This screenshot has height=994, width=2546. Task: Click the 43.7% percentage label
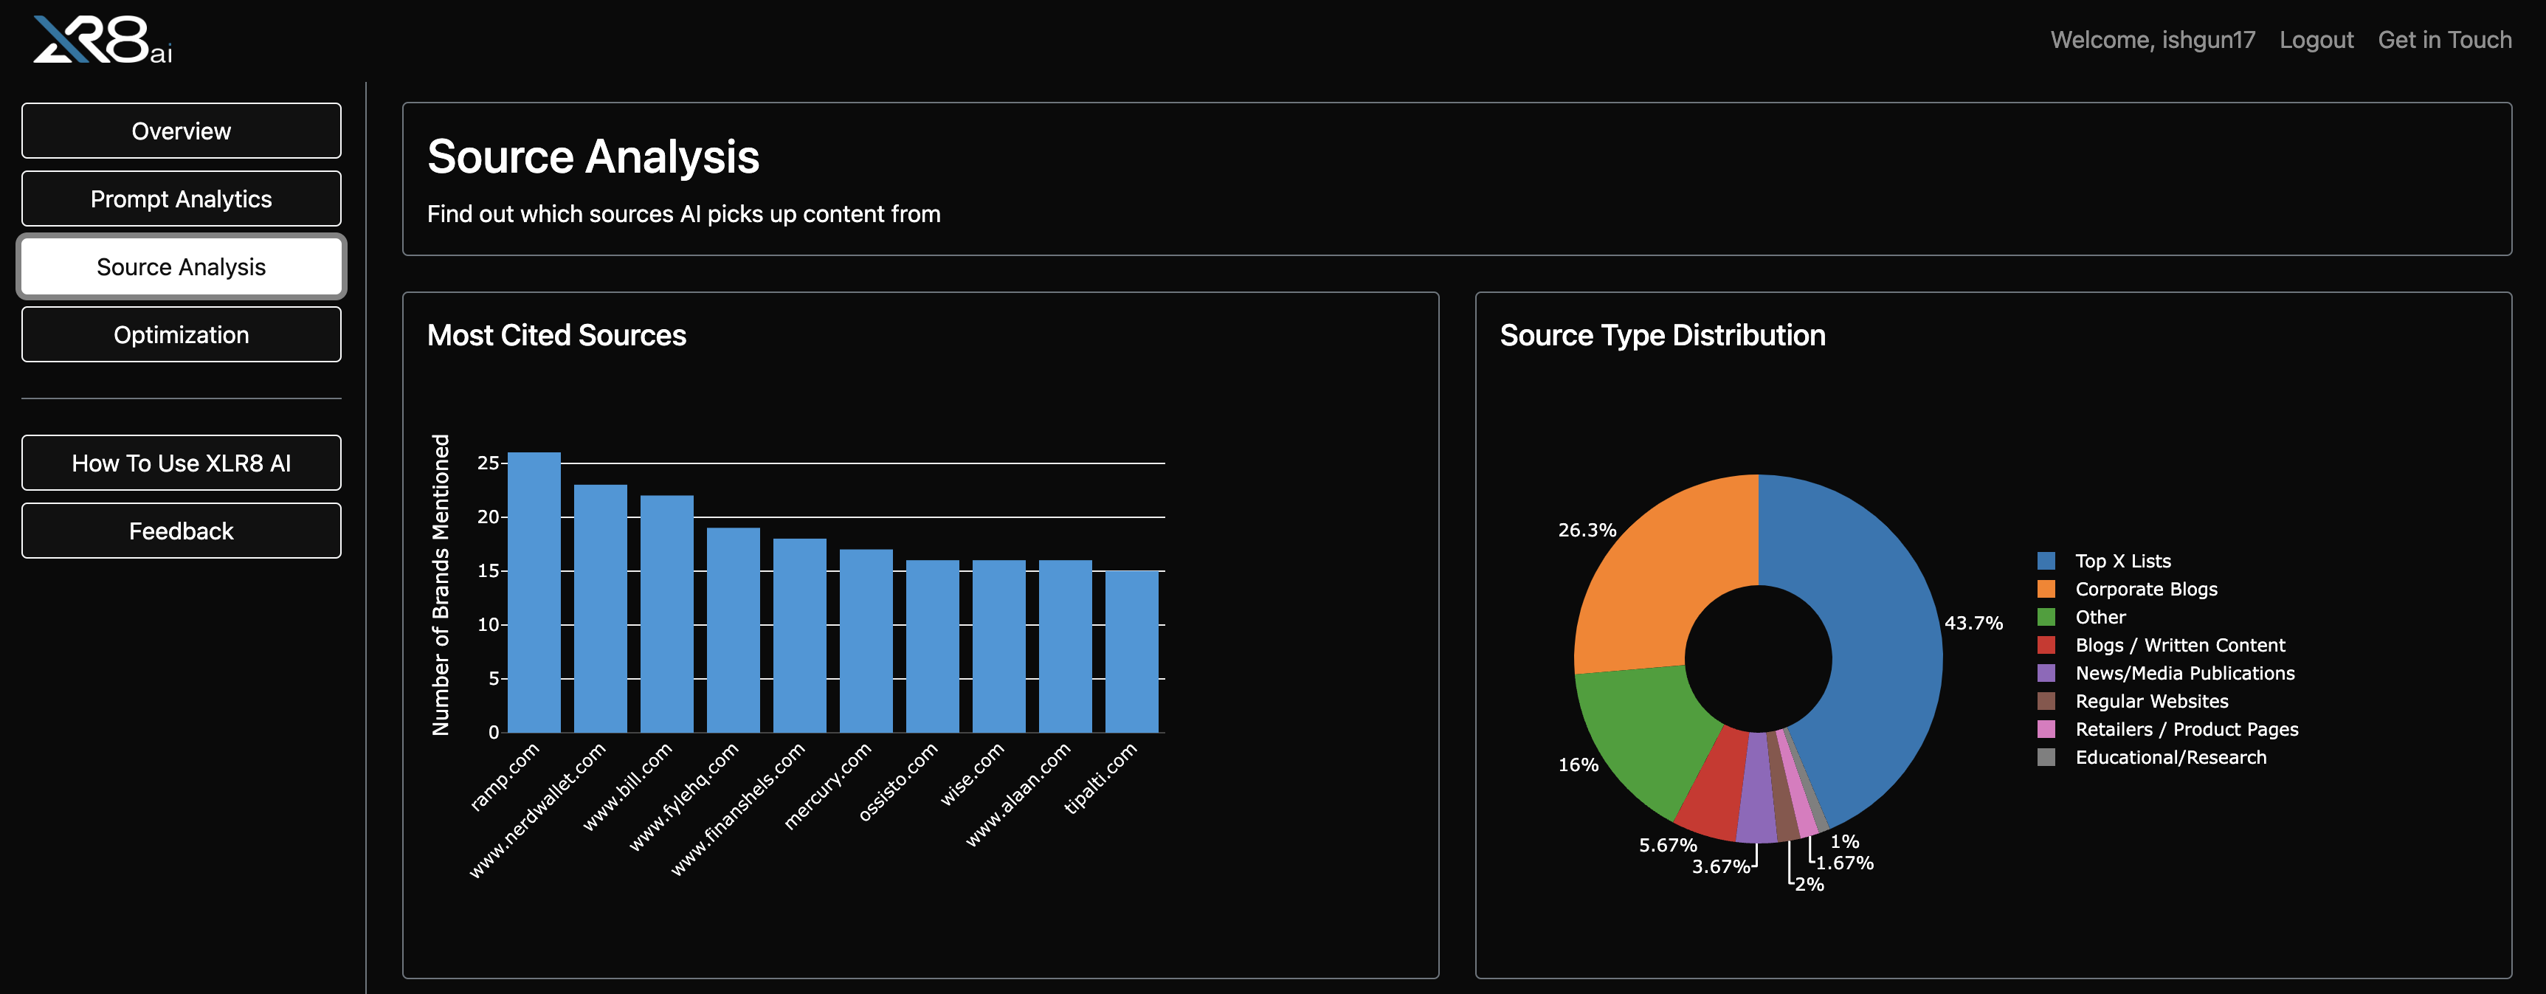click(x=1974, y=624)
